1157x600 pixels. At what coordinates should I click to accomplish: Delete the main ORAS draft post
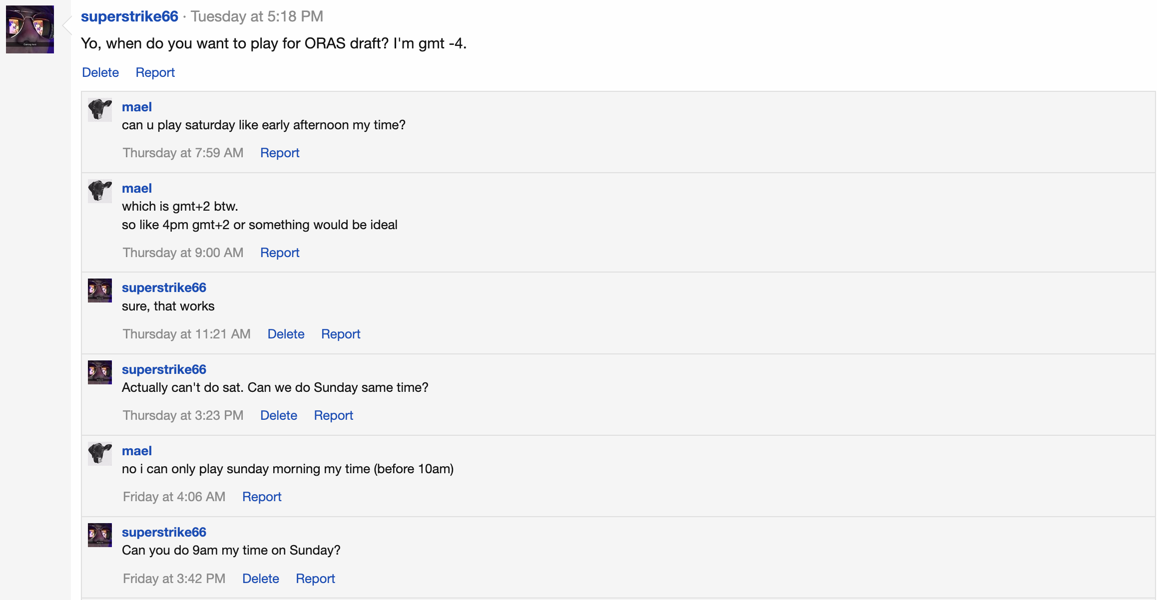coord(100,72)
